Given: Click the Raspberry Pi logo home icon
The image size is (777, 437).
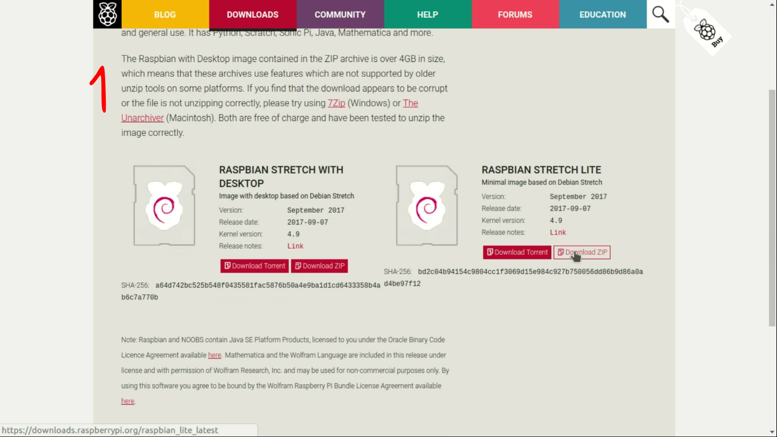Looking at the screenshot, I should [108, 14].
